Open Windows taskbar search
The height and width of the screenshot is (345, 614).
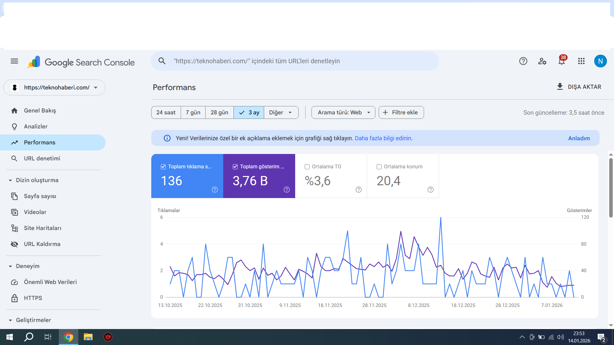pyautogui.click(x=29, y=337)
